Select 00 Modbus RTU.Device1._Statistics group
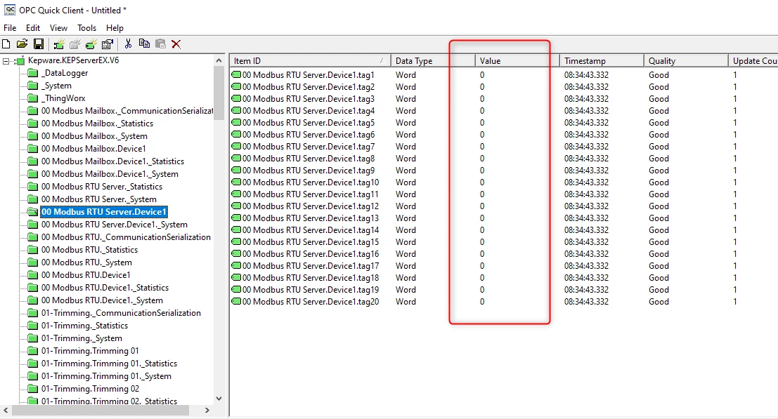Viewport: 778px width, 419px height. coord(105,288)
